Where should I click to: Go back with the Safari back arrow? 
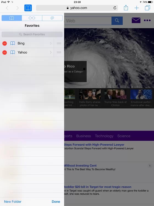tap(7, 8)
